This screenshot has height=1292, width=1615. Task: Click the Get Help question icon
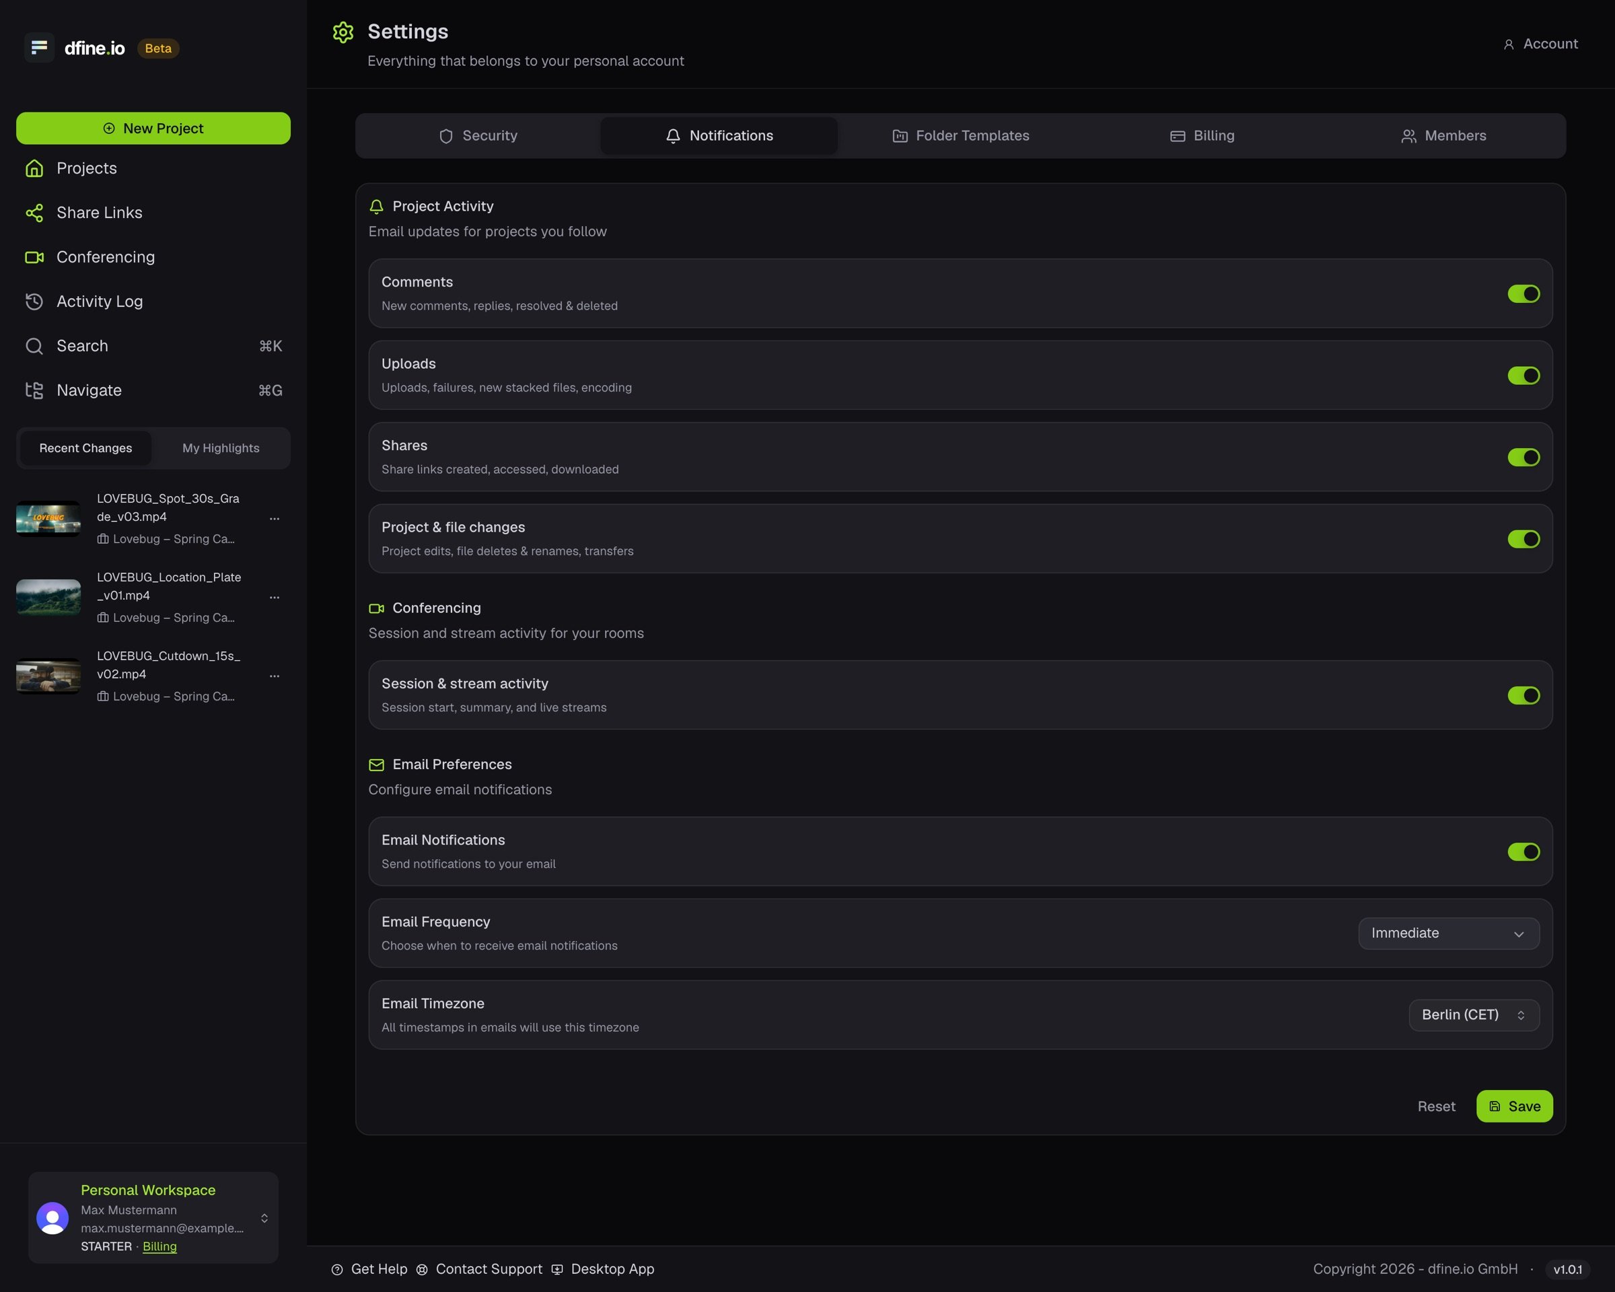(337, 1270)
